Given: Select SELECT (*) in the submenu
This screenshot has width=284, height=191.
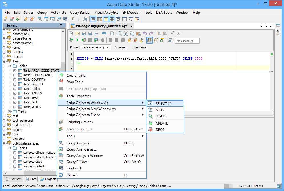Looking at the screenshot, I should [x=165, y=104].
